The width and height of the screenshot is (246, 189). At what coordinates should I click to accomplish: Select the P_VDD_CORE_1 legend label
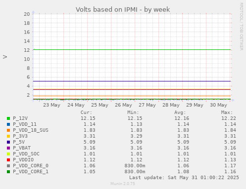[31, 172]
